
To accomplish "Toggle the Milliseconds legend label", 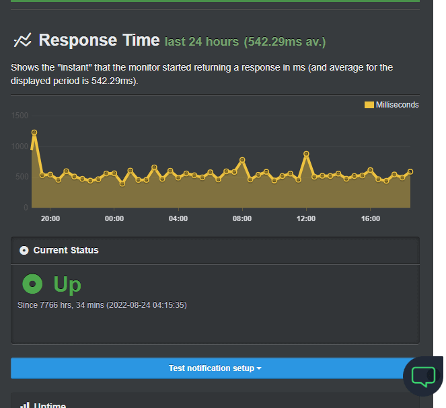I will coord(397,105).
